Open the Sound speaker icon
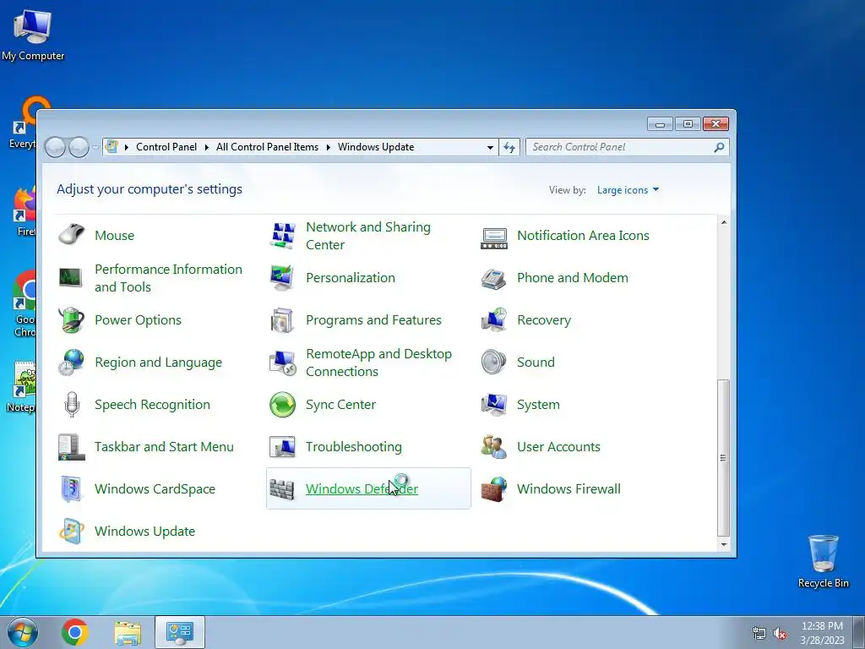Image resolution: width=865 pixels, height=649 pixels. [x=493, y=362]
